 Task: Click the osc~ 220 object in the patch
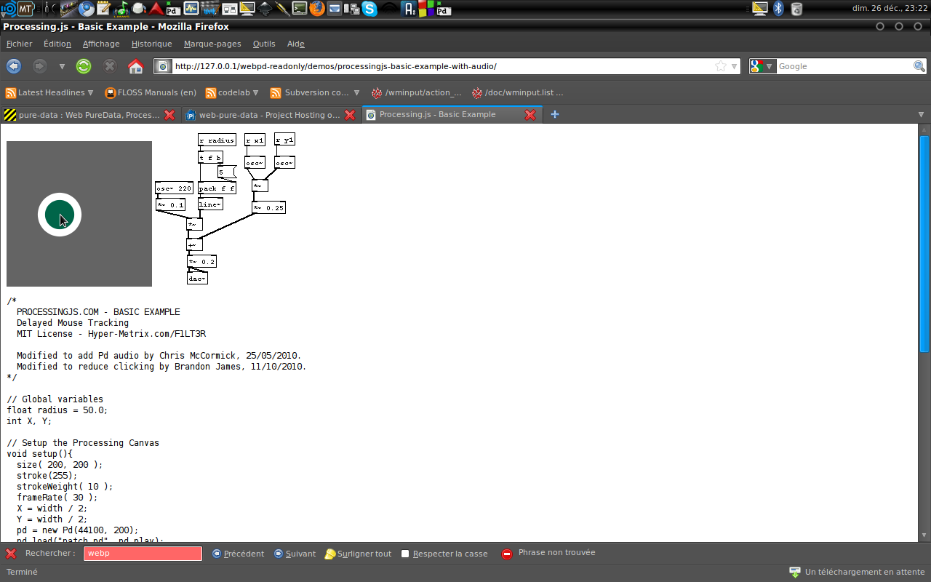[x=174, y=188]
